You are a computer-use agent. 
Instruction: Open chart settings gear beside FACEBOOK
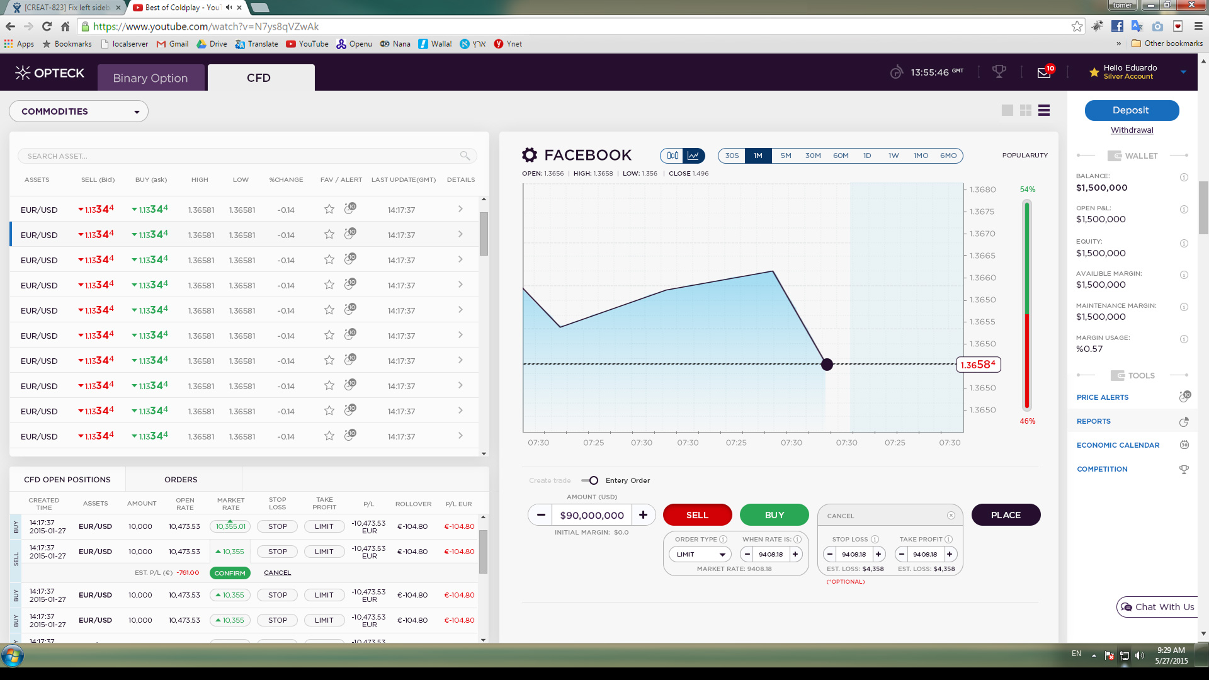530,155
